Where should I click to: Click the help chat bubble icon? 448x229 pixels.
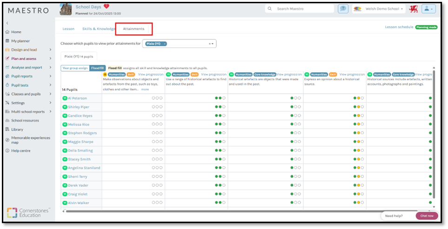click(x=343, y=9)
